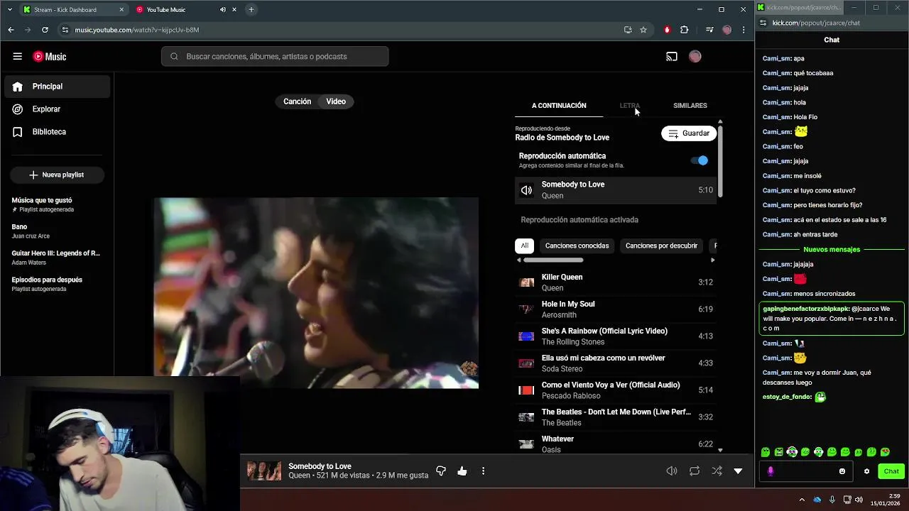Screen dimensions: 909x511
Task: Open the browser tab search dropdown
Action: point(9,10)
